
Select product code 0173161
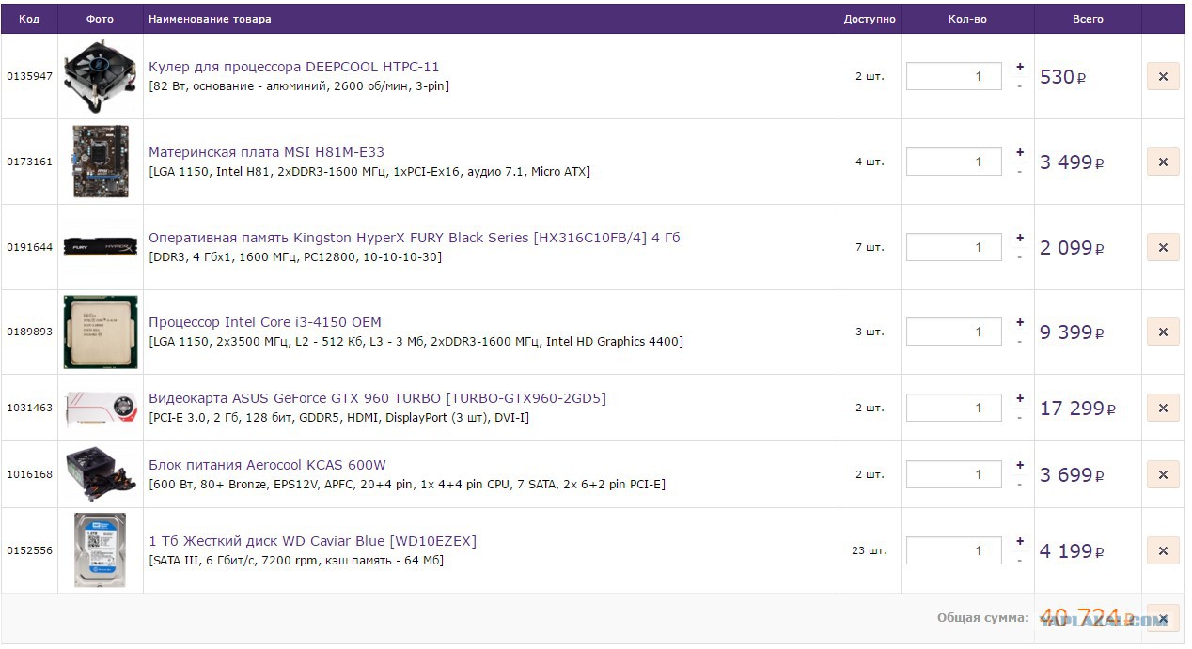pos(29,162)
